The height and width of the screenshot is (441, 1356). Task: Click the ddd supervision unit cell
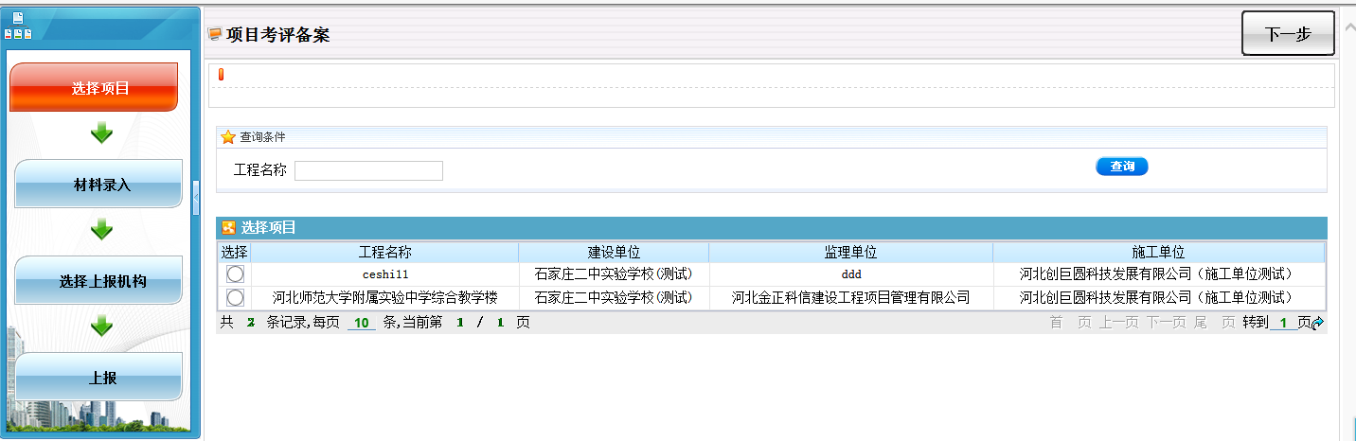(850, 274)
